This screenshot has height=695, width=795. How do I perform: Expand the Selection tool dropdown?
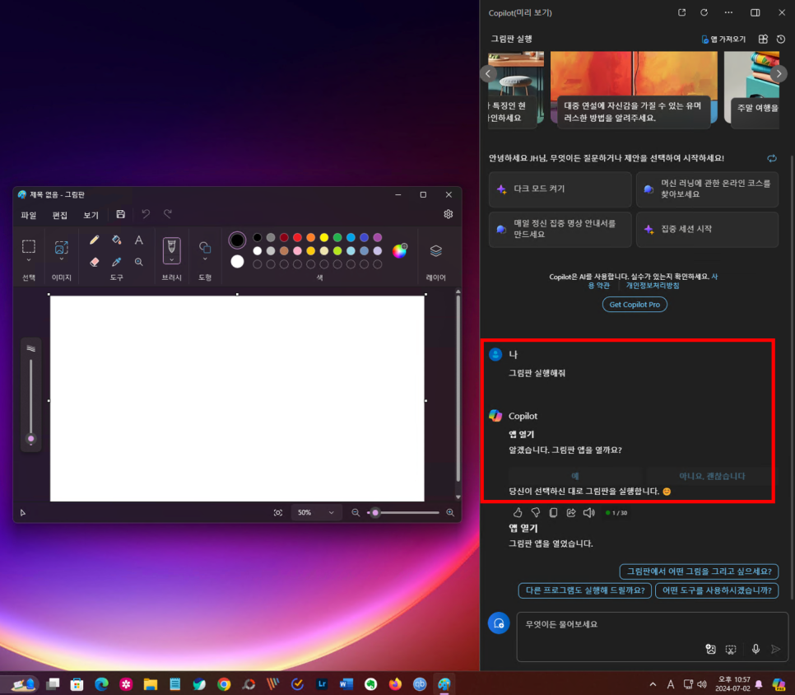(x=29, y=260)
